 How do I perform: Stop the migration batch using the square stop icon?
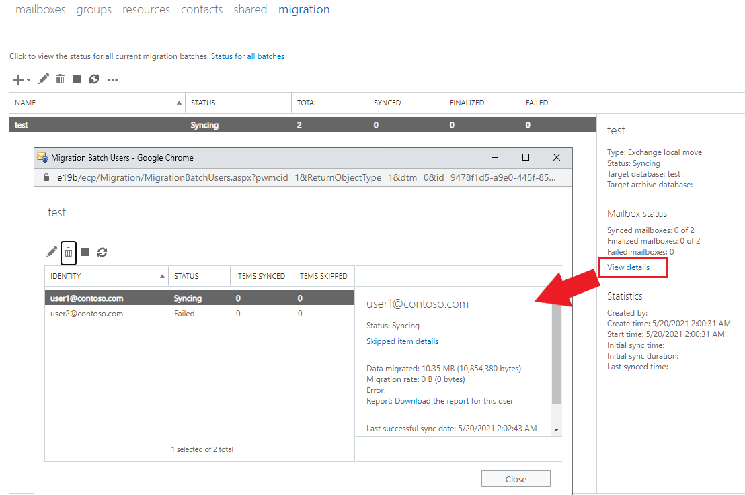click(x=77, y=79)
